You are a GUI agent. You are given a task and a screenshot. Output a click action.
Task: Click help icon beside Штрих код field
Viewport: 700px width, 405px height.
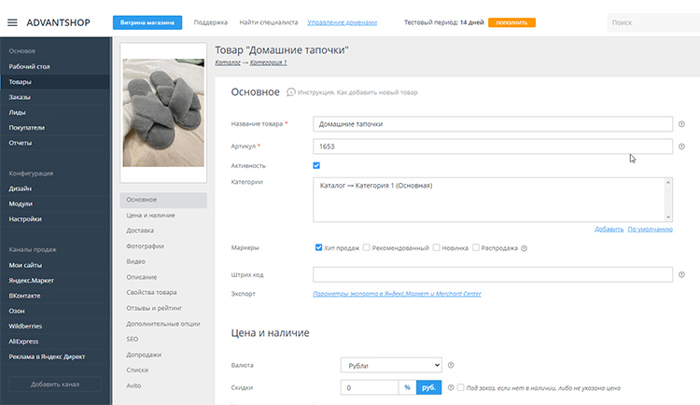pyautogui.click(x=681, y=274)
